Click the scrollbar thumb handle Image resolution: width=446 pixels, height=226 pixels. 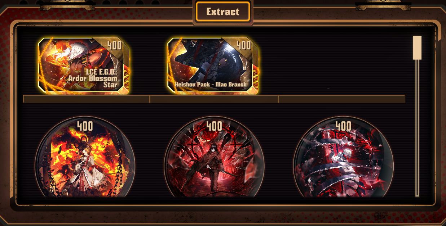coord(417,48)
